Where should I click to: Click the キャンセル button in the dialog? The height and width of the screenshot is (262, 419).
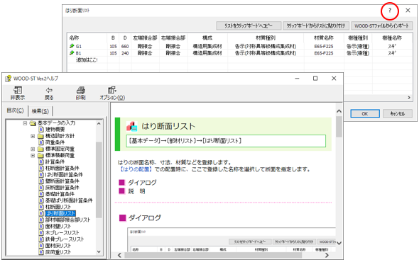pyautogui.click(x=398, y=113)
